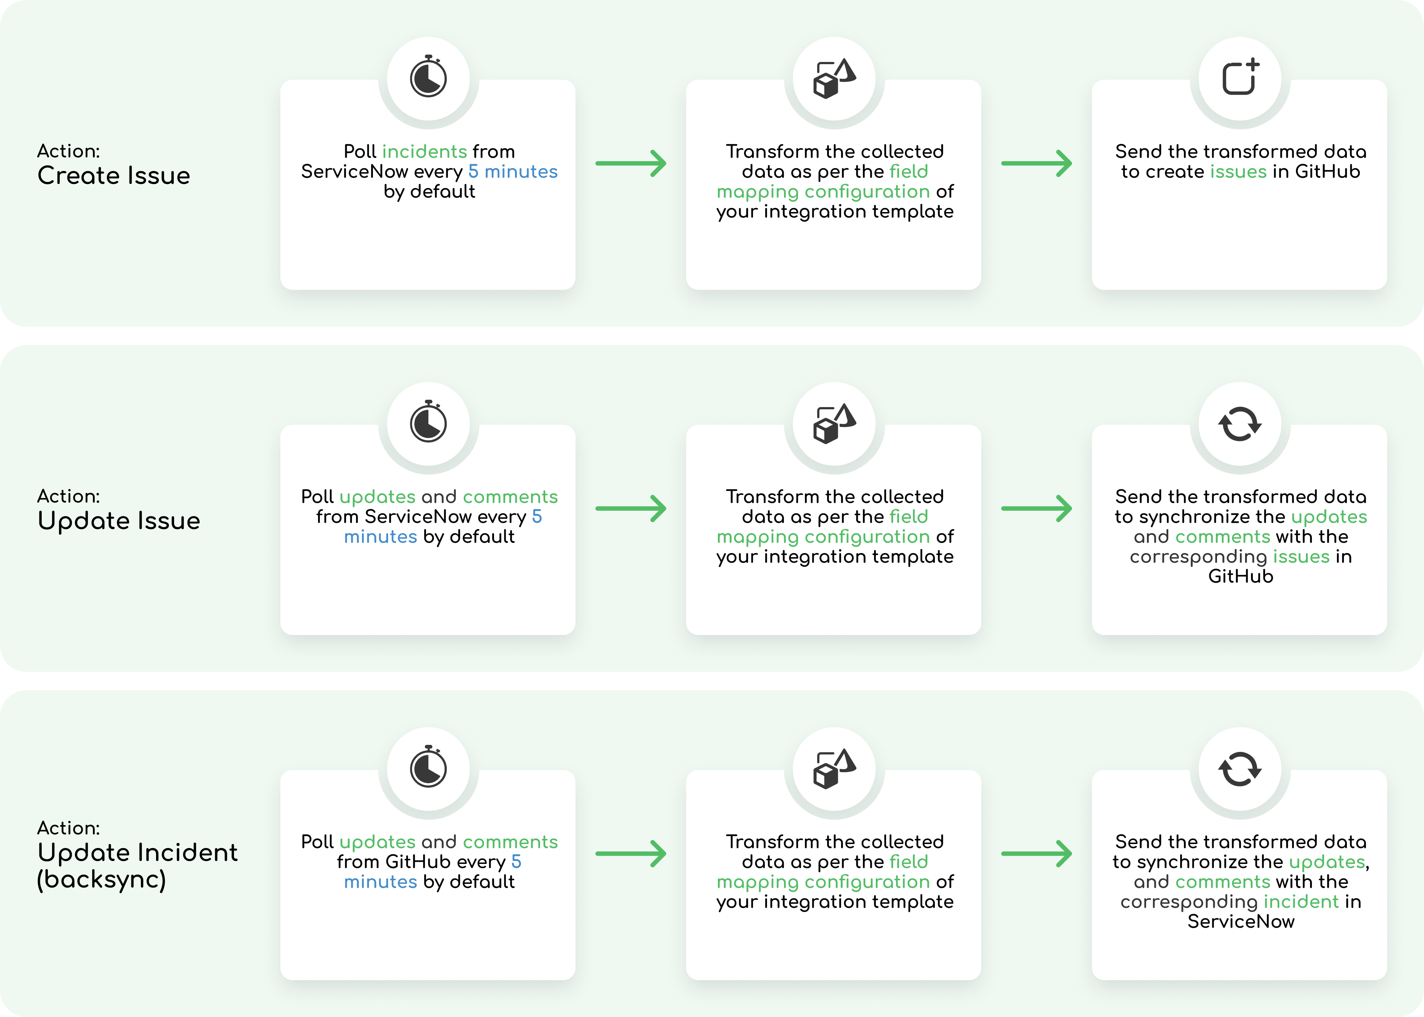Click the stopwatch icon in Update Issue row

click(x=429, y=423)
